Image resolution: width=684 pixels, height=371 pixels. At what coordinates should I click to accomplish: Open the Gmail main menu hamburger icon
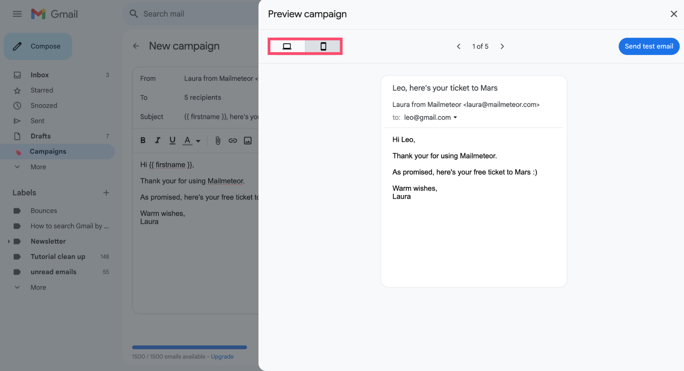(x=17, y=14)
